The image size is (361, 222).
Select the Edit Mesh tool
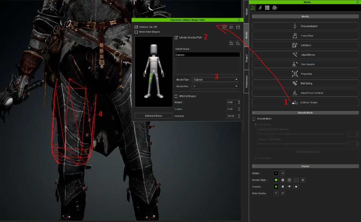305,45
